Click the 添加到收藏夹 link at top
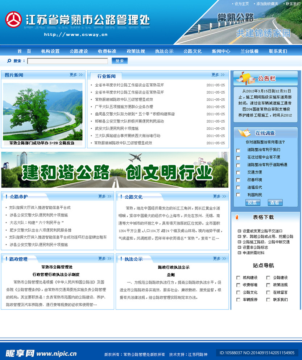The width and height of the screenshot is (302, 360). click(x=267, y=4)
